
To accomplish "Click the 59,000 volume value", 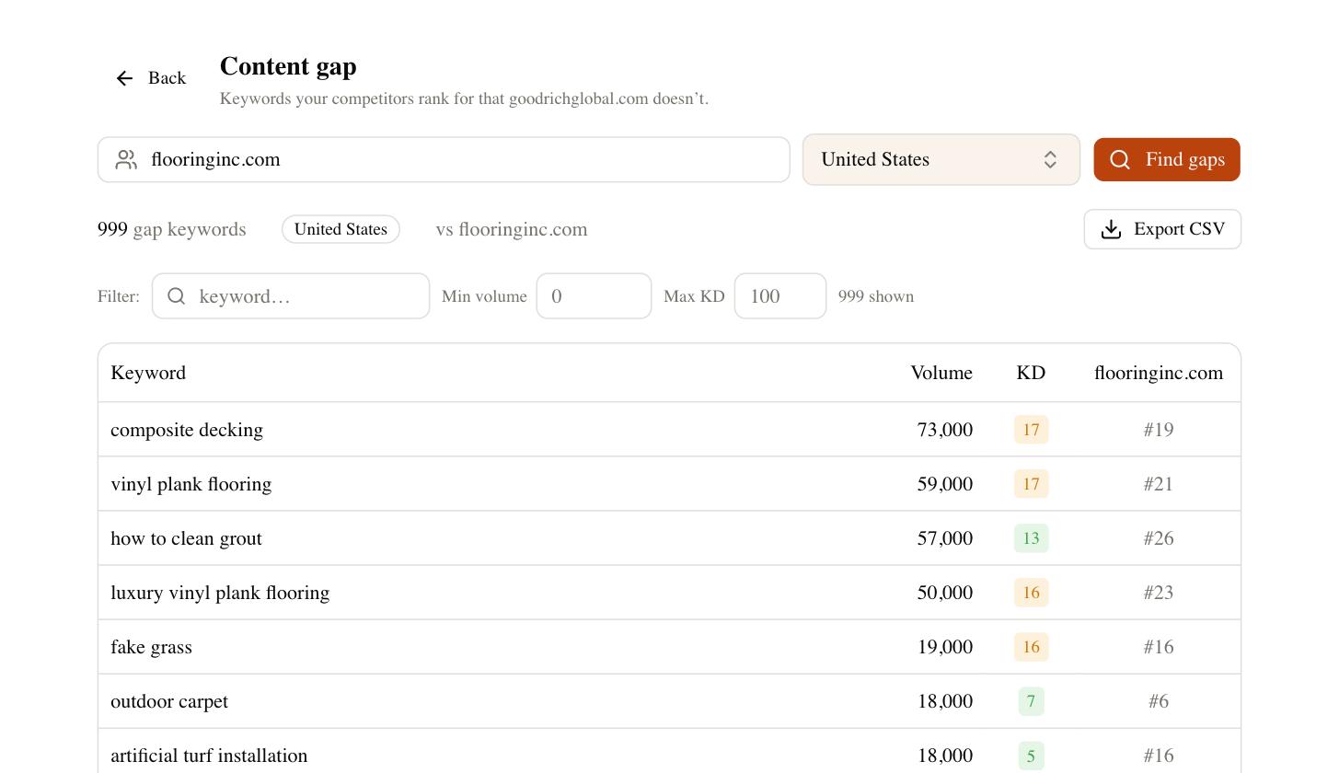I will (945, 484).
